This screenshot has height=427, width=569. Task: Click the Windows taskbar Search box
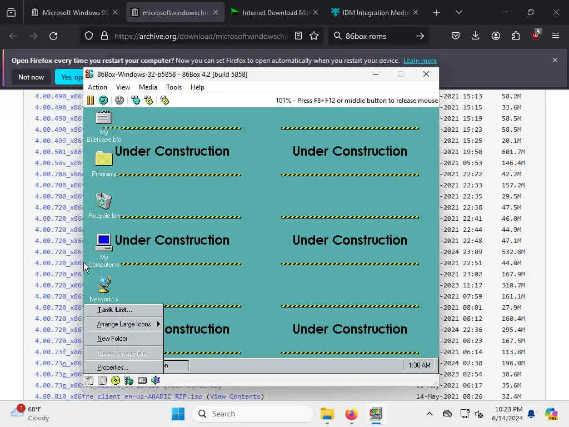253,414
